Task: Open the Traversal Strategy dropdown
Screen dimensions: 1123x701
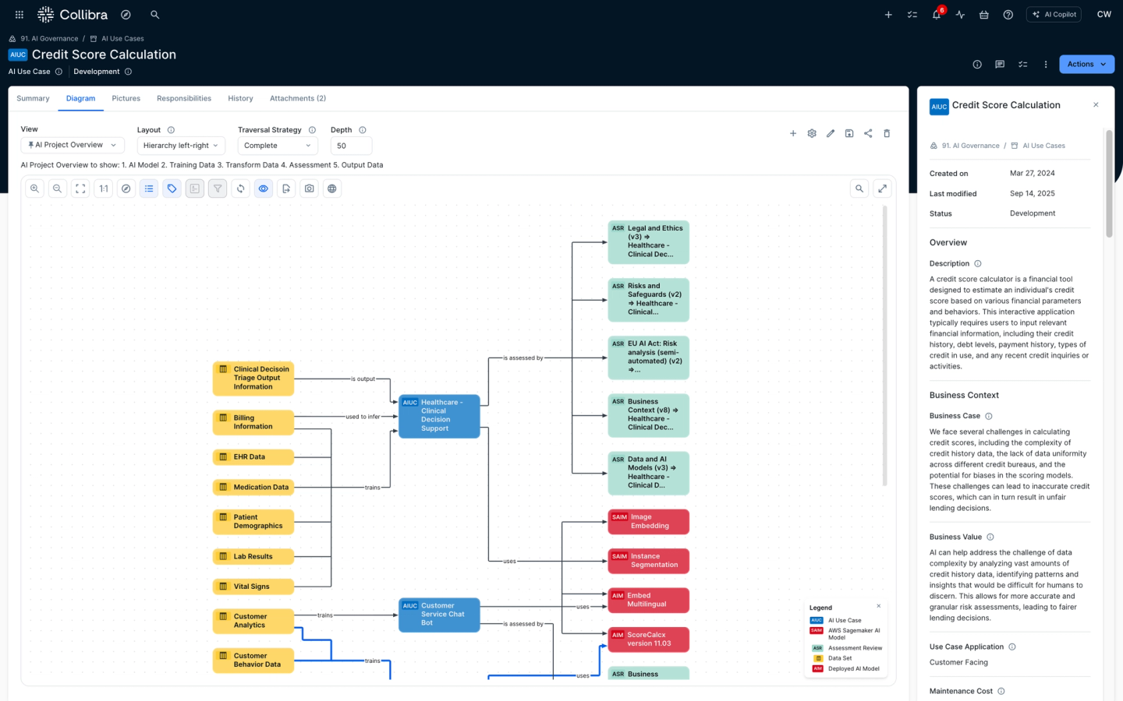Action: tap(277, 145)
